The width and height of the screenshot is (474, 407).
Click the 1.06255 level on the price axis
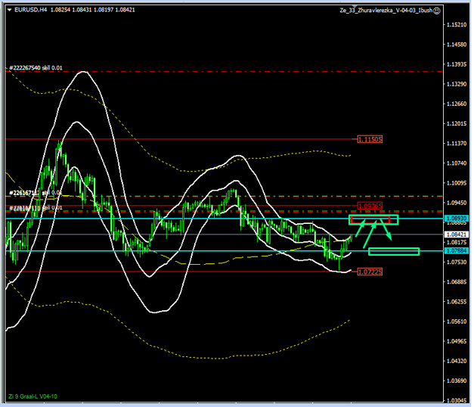[455, 302]
